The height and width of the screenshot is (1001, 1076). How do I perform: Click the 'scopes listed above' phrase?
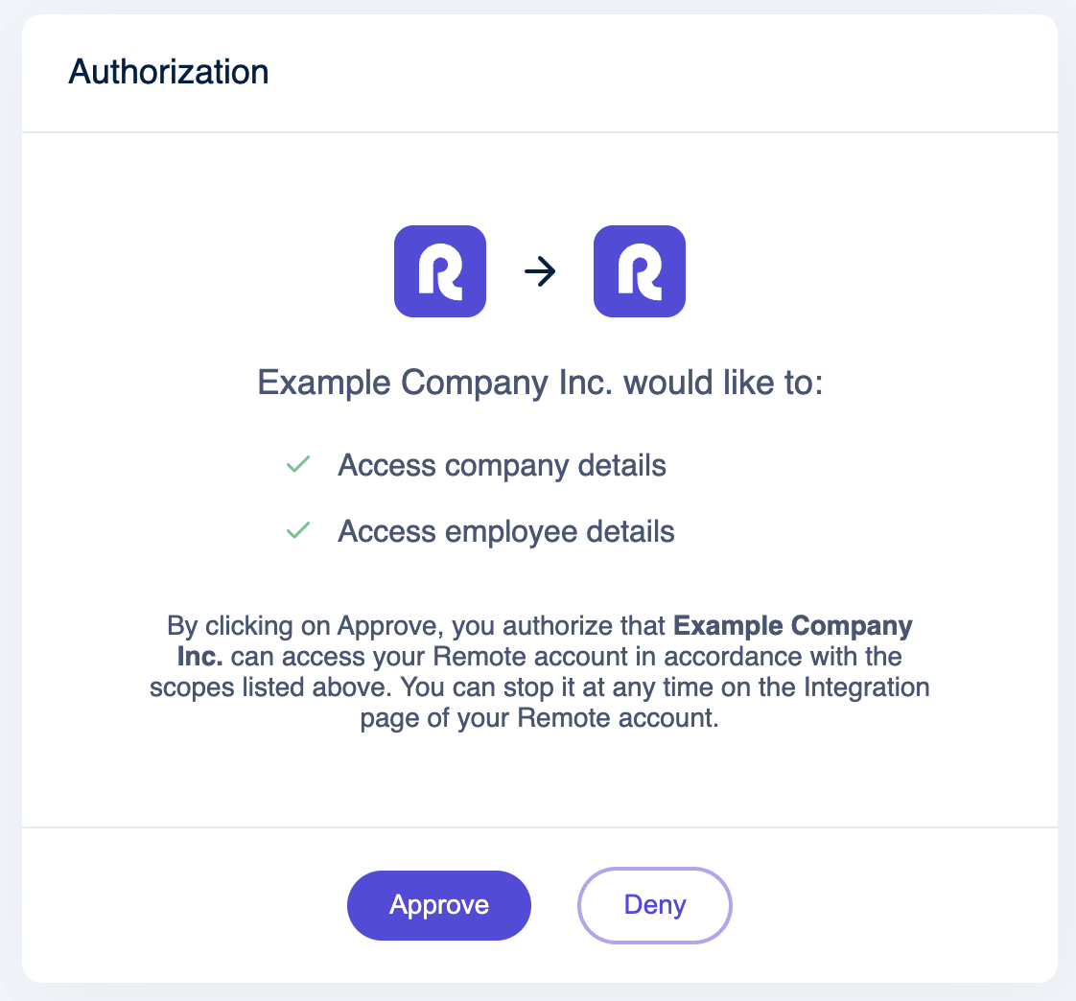click(271, 687)
